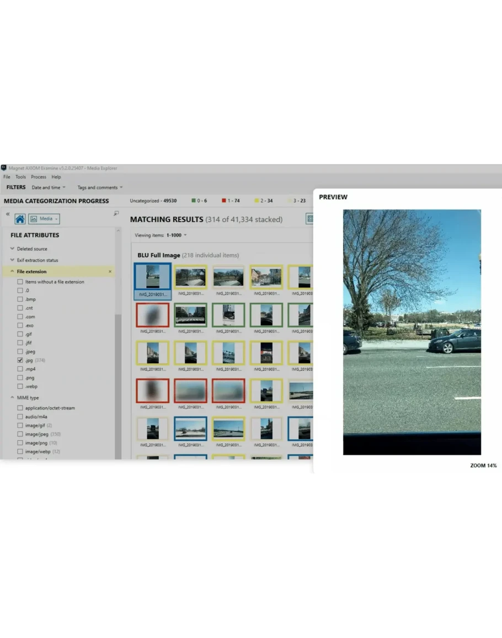Open the Process menu
The height and width of the screenshot is (638, 502).
[x=39, y=177]
